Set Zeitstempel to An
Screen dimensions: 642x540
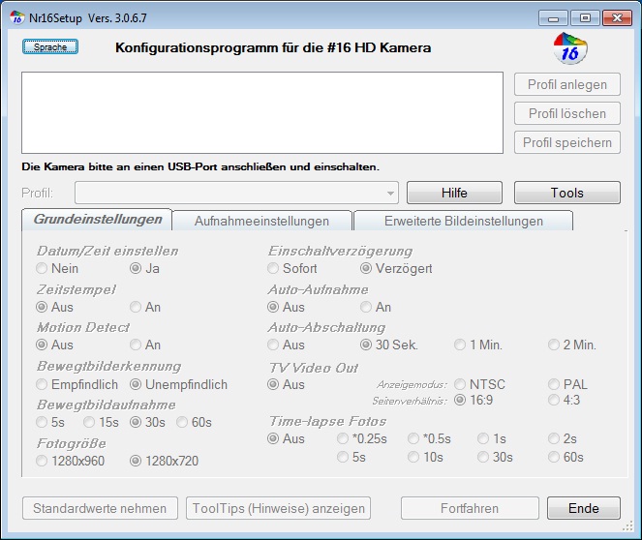145,307
